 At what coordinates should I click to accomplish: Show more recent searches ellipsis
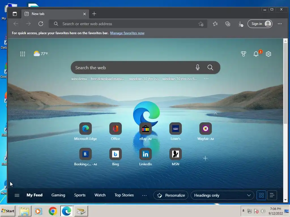coord(206,79)
